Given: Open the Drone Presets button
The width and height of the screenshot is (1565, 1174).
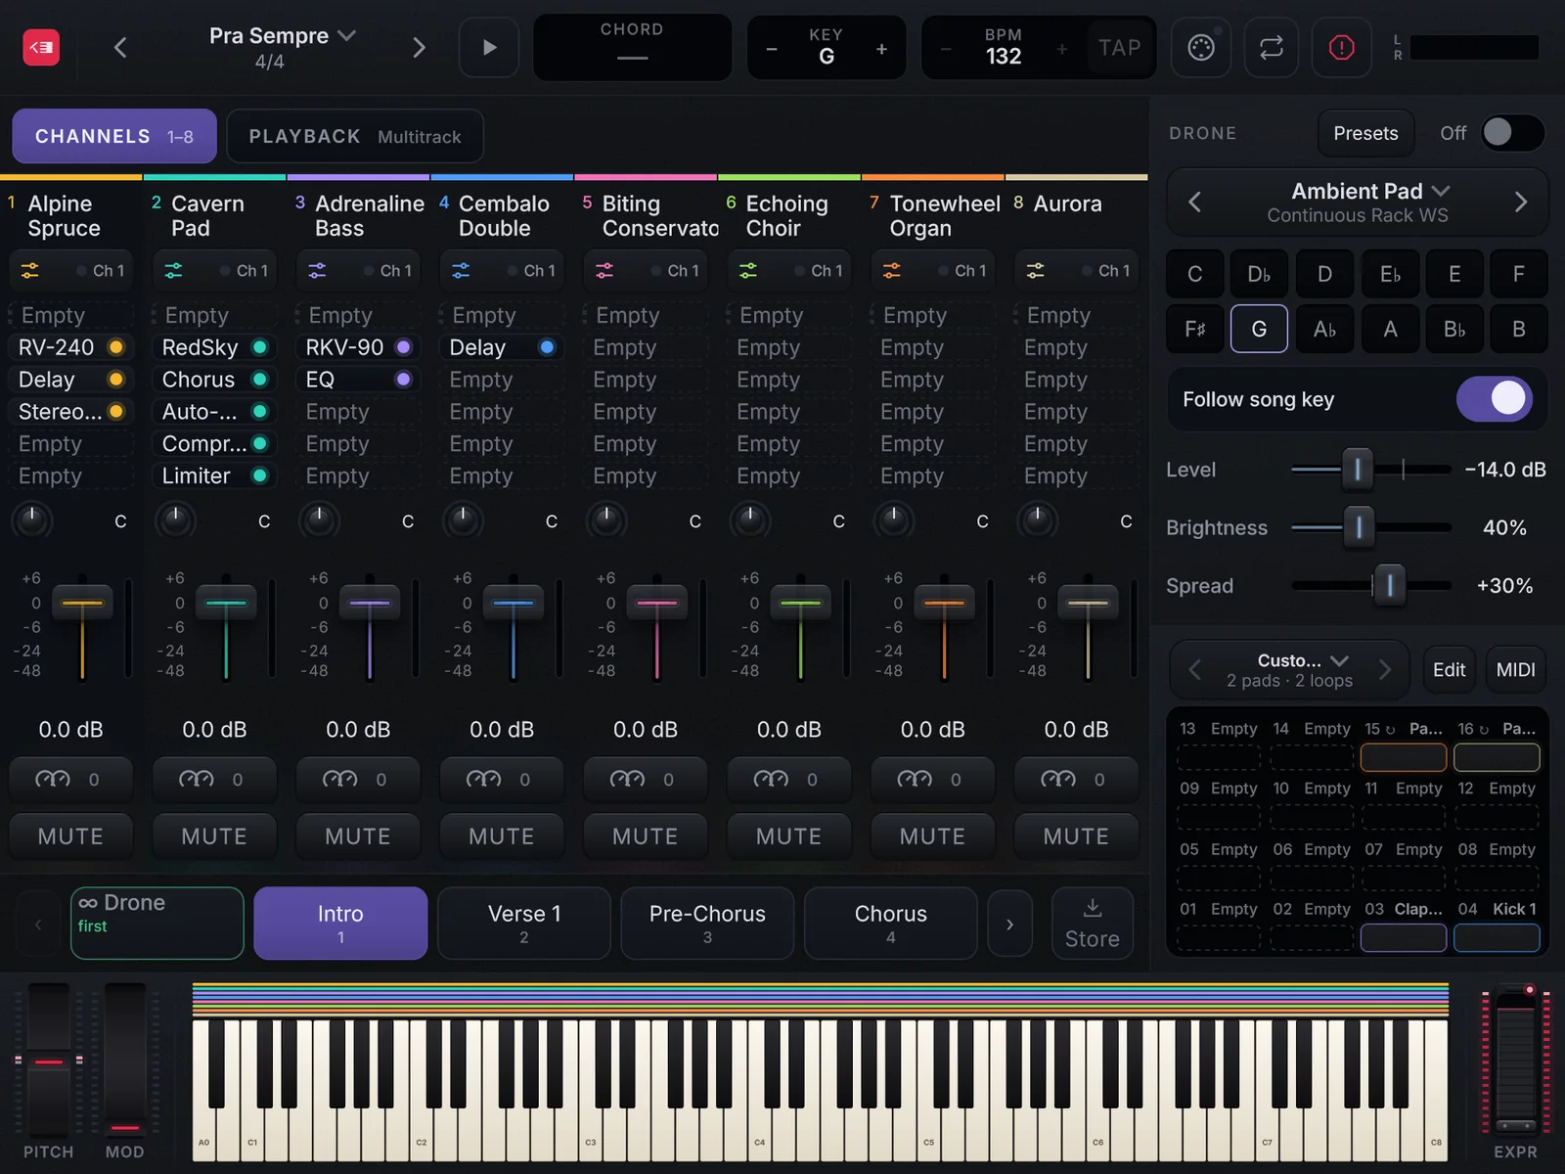Looking at the screenshot, I should 1365,133.
